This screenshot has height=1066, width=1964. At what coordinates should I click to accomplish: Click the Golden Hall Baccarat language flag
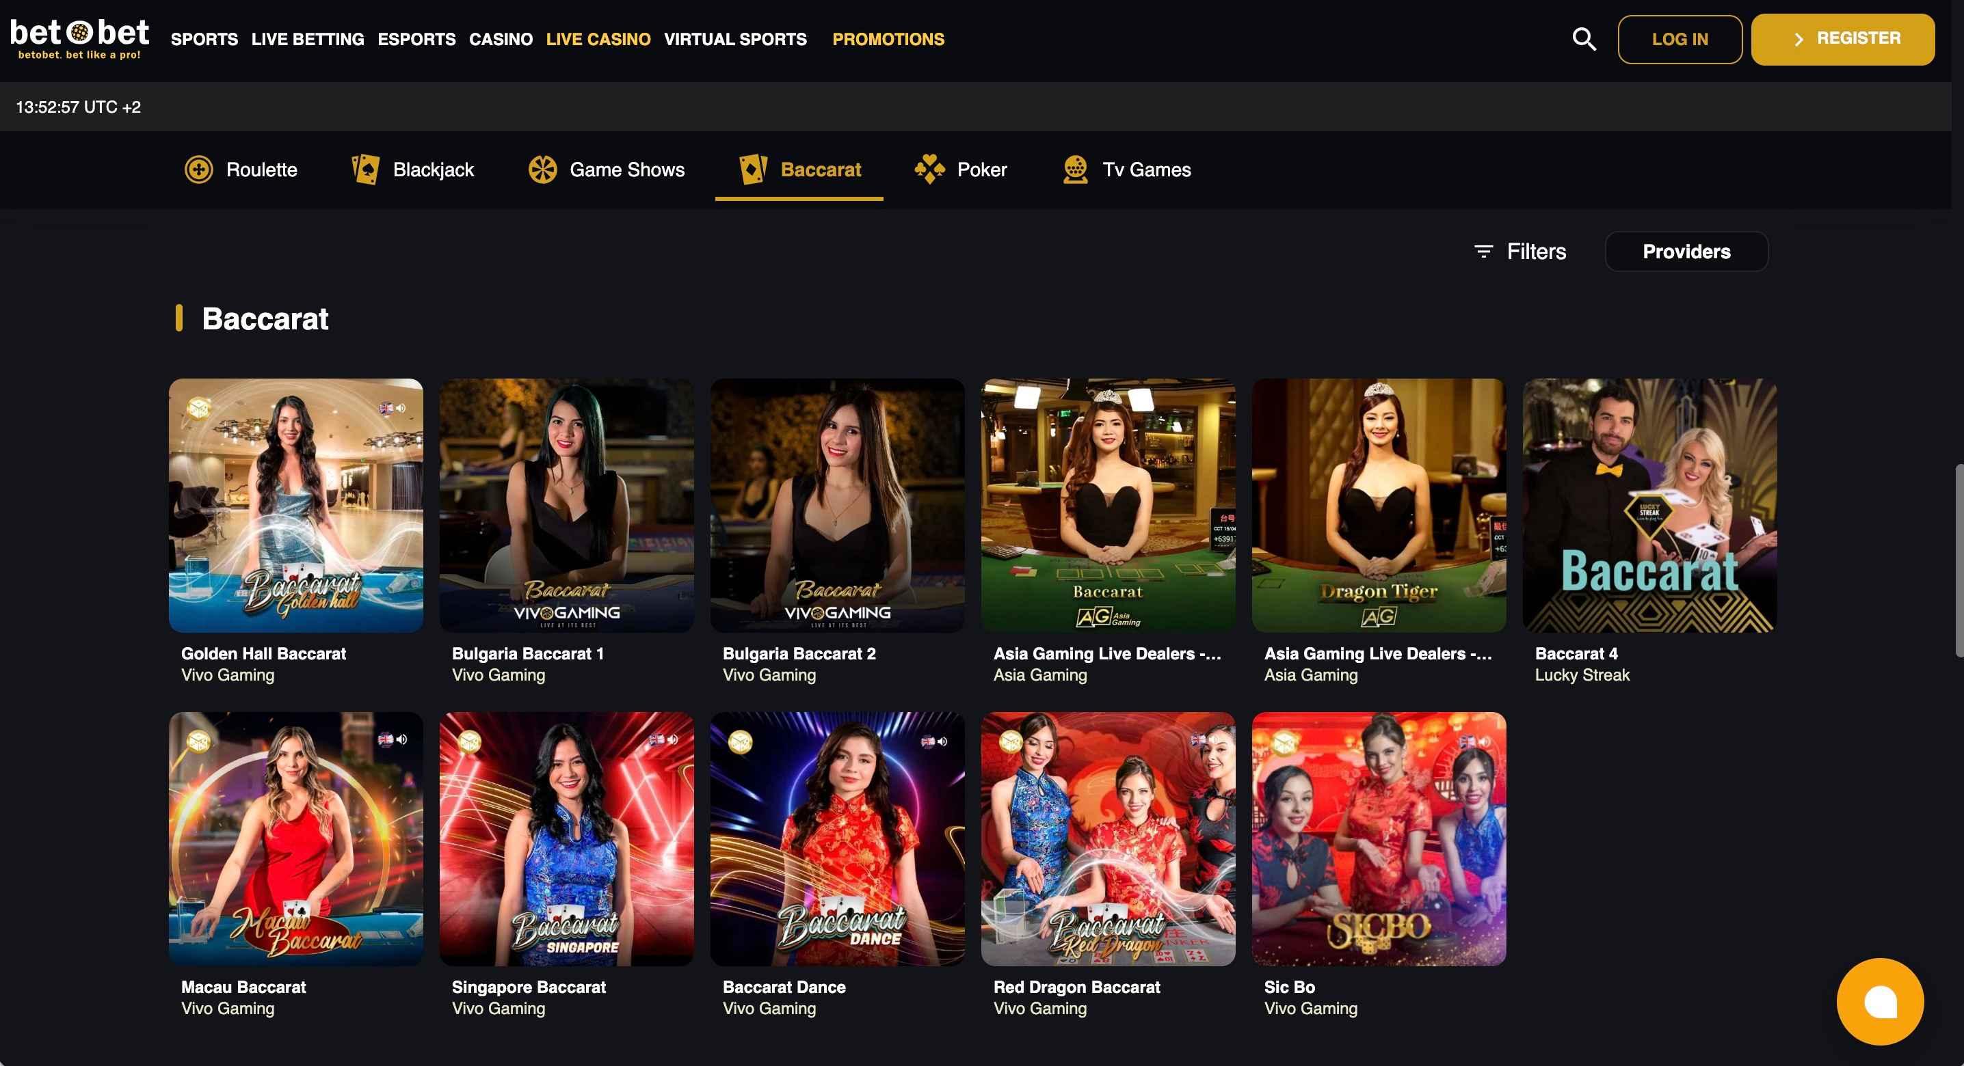386,409
